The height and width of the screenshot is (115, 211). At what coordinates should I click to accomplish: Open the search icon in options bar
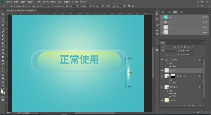coord(198,6)
